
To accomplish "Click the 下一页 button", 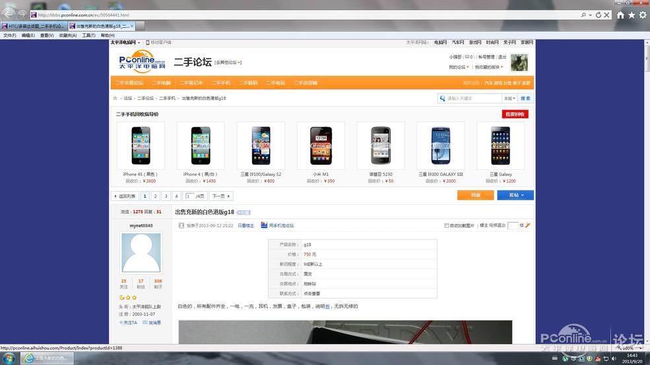I will [x=221, y=196].
